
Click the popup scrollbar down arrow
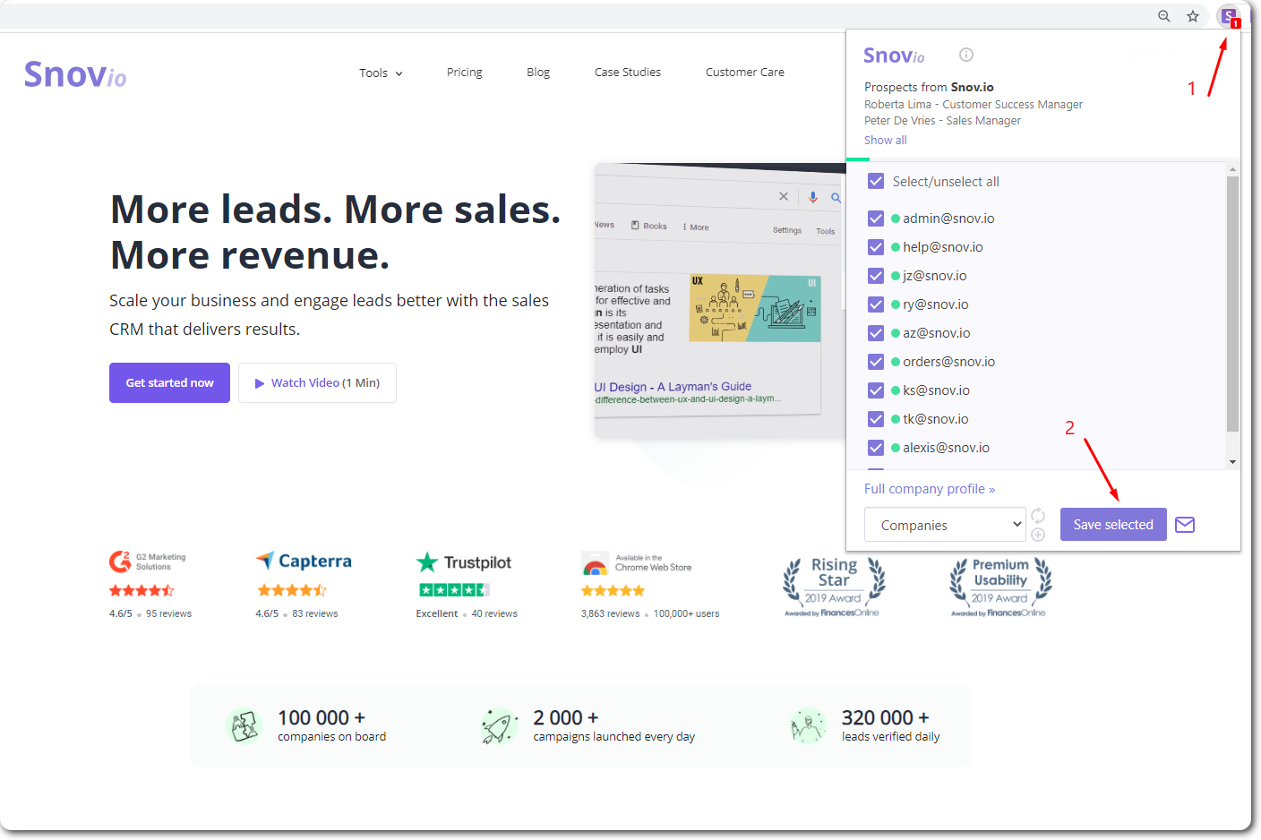tap(1232, 462)
